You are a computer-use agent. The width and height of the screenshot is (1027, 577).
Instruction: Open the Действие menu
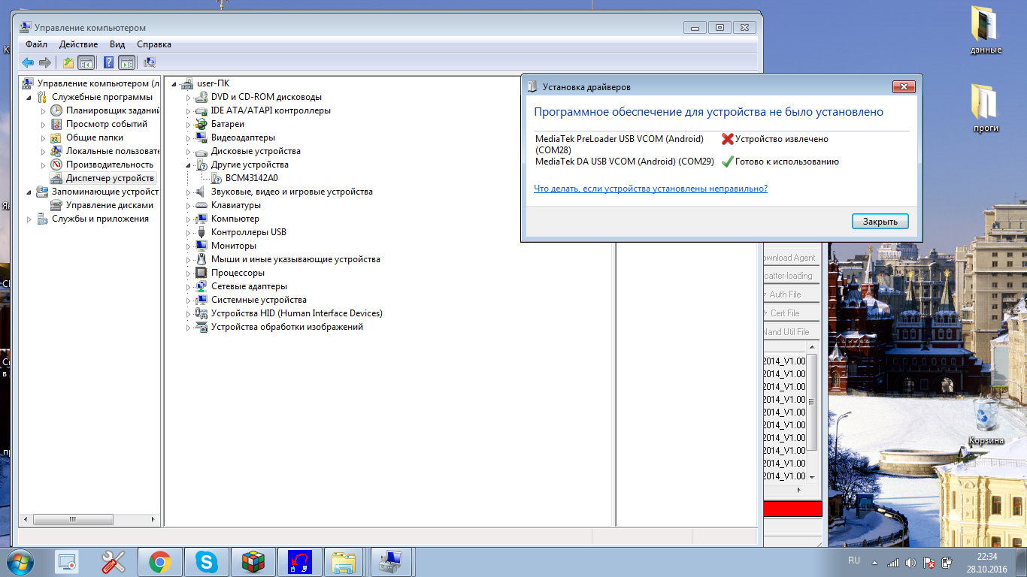pyautogui.click(x=78, y=44)
